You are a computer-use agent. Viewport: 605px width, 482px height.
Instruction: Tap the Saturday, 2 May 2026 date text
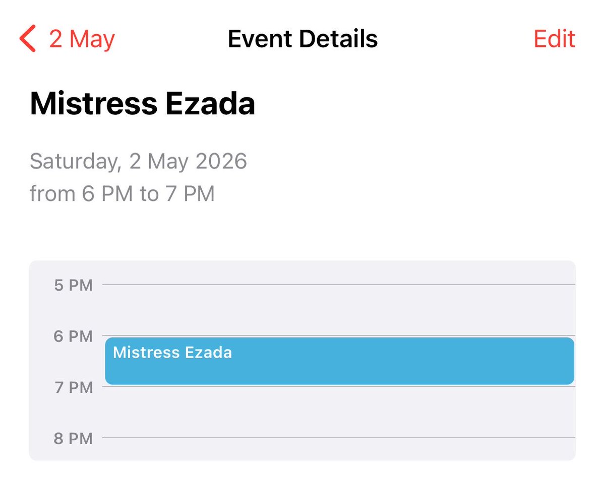(138, 162)
